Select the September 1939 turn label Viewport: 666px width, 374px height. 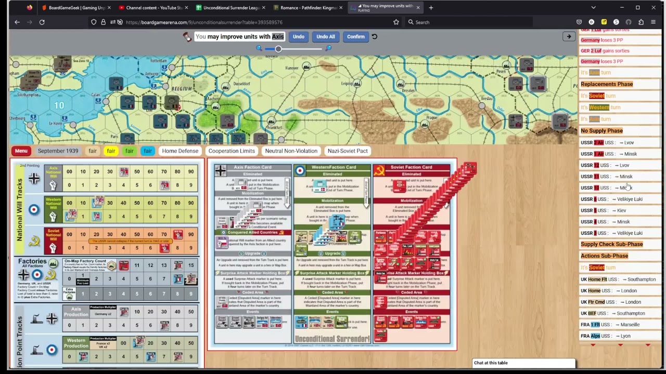[x=58, y=151]
